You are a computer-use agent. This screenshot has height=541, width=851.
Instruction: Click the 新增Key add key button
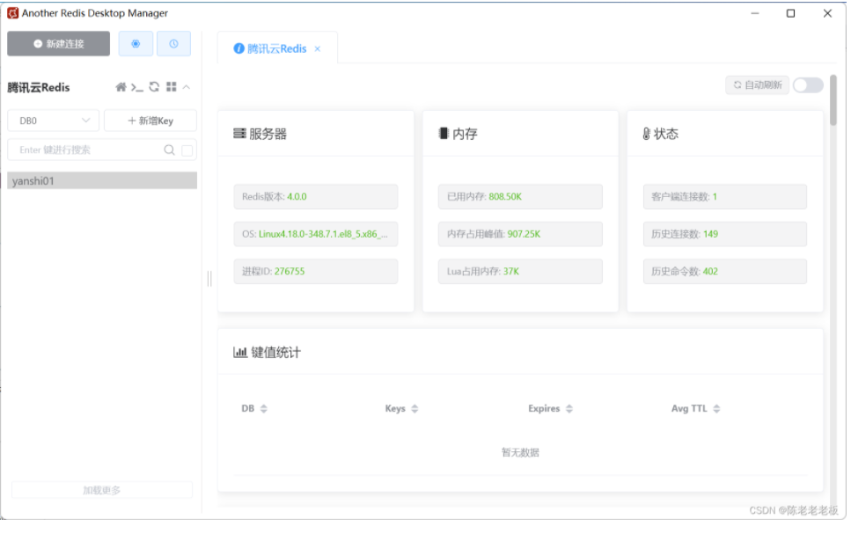tap(150, 121)
